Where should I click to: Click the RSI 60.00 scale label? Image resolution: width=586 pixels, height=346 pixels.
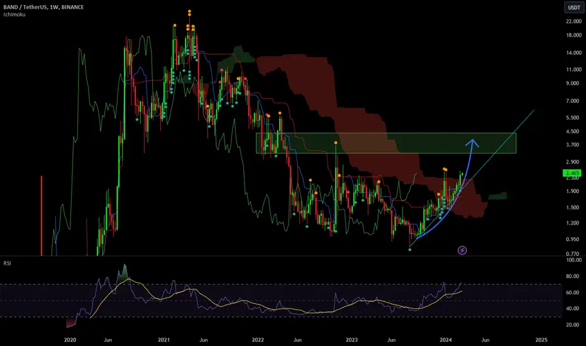[x=573, y=293]
